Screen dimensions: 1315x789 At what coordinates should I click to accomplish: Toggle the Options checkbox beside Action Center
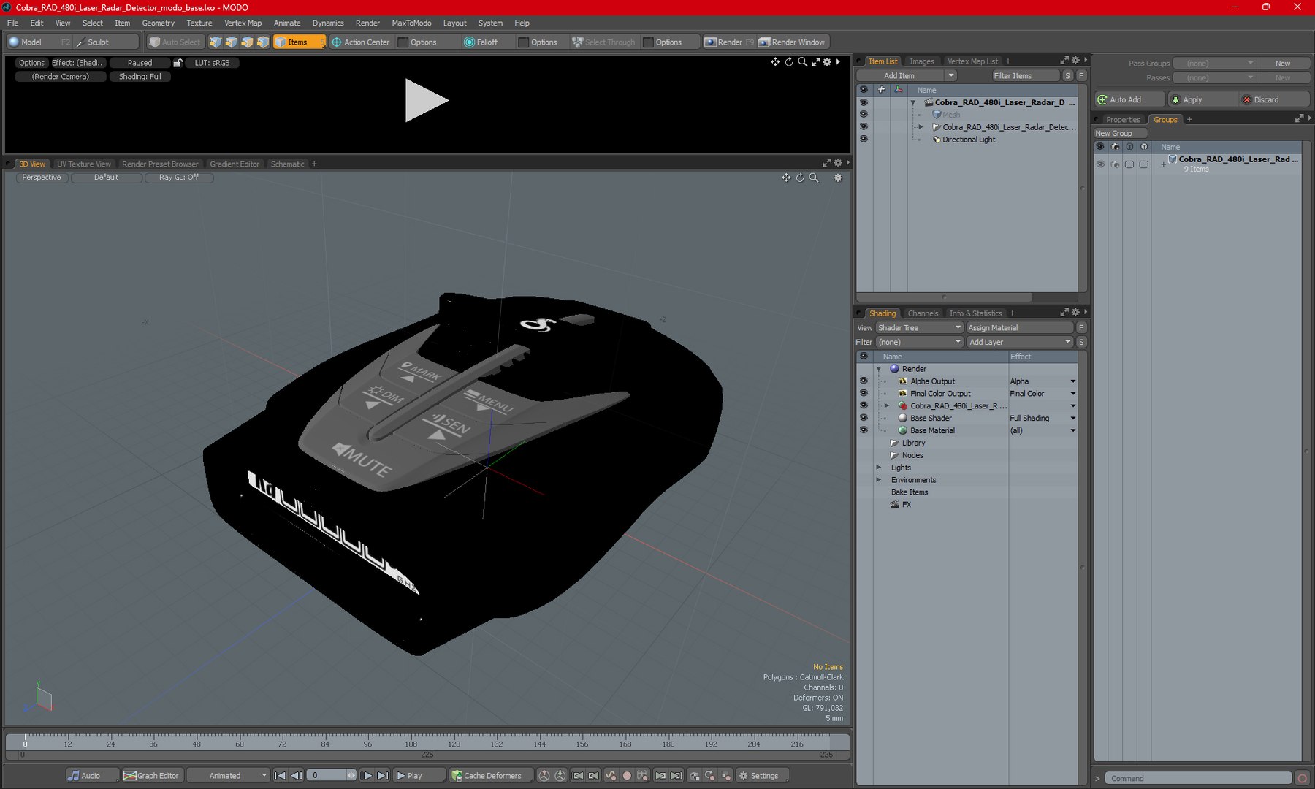(403, 42)
